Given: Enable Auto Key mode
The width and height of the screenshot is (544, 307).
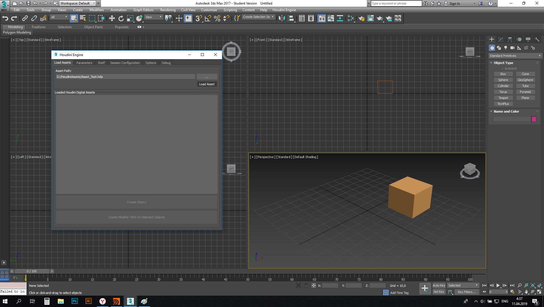Looking at the screenshot, I should coord(439,285).
